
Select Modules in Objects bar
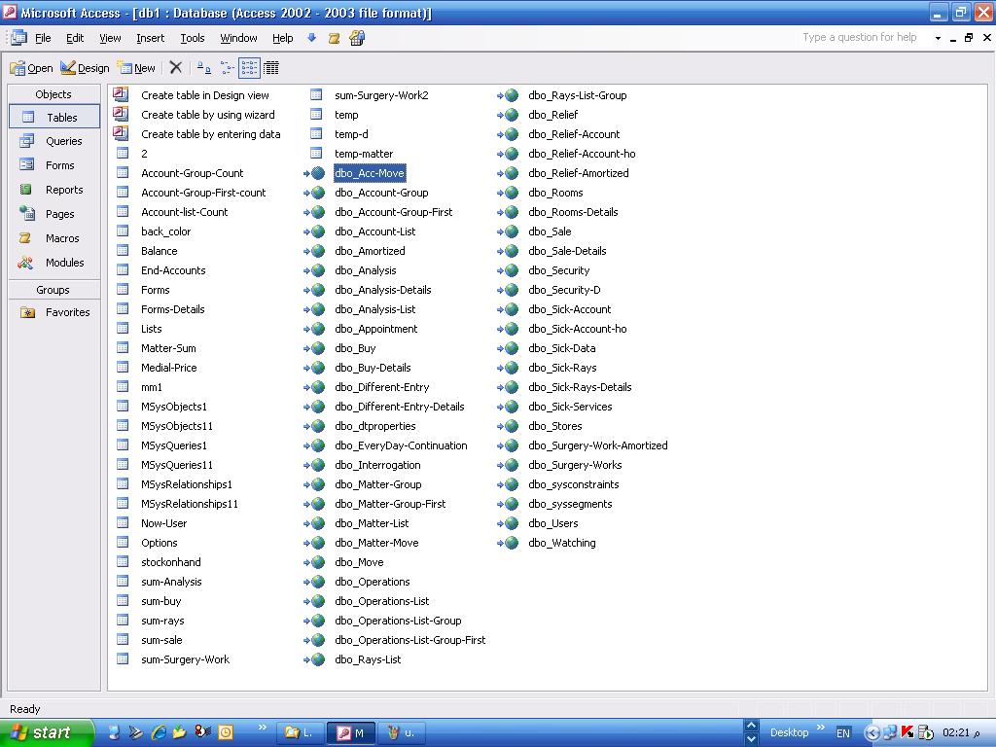coord(54,263)
